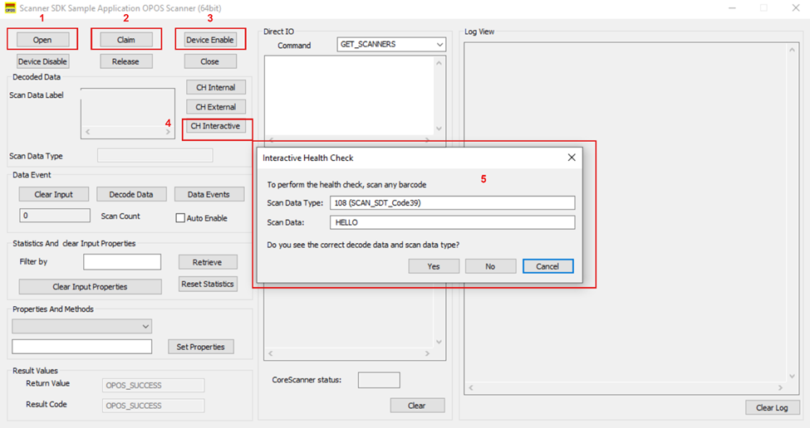Viewport: 810px width, 428px height.
Task: Click the Reset Statistics button
Action: [x=208, y=285]
